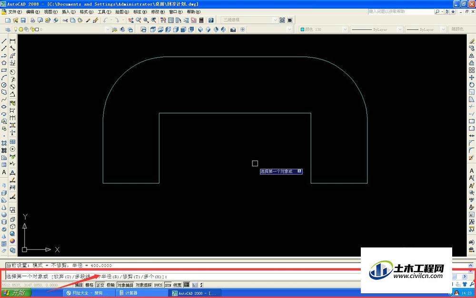Toggle 栅格 grid display in status bar
This screenshot has height=298, width=476.
[x=89, y=285]
